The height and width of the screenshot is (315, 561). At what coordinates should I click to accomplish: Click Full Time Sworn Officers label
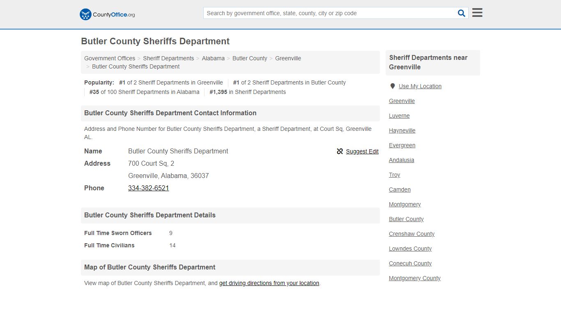[x=118, y=233]
